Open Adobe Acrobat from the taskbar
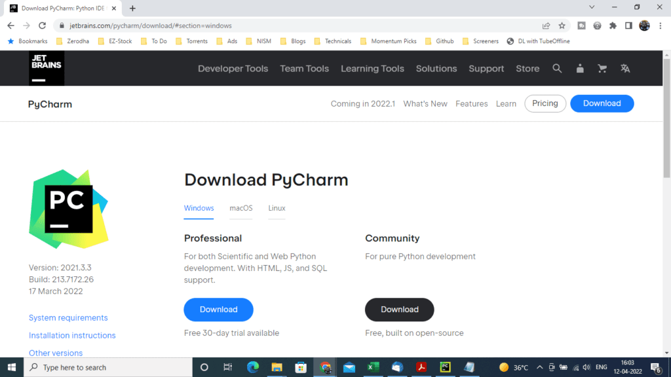Viewport: 671px width, 377px height. click(421, 367)
